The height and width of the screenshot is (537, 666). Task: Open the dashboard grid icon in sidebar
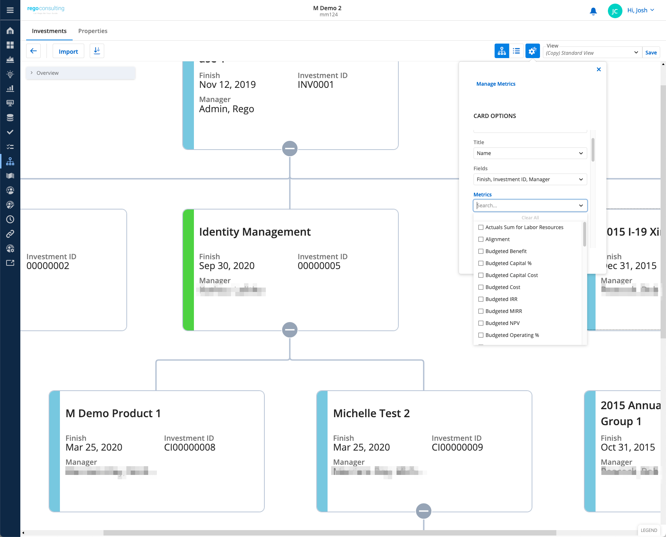pos(10,45)
